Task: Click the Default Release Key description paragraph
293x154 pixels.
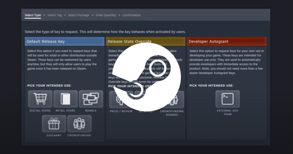Action: pyautogui.click(x=62, y=60)
